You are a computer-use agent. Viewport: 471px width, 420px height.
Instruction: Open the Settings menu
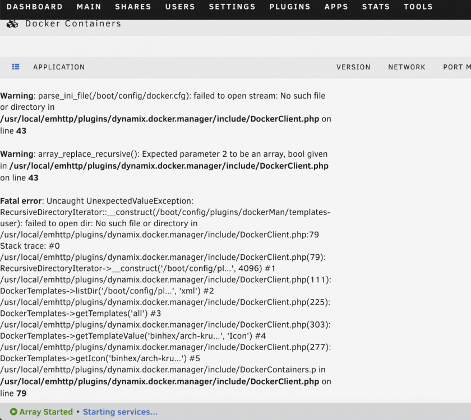pyautogui.click(x=232, y=7)
